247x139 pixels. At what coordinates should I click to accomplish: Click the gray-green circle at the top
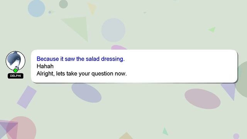(63, 4)
